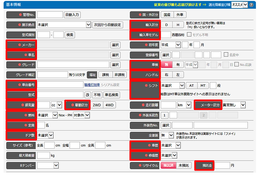Focus the 走行距離 input field
Screen dimensions: 260x175
(x=168, y=105)
